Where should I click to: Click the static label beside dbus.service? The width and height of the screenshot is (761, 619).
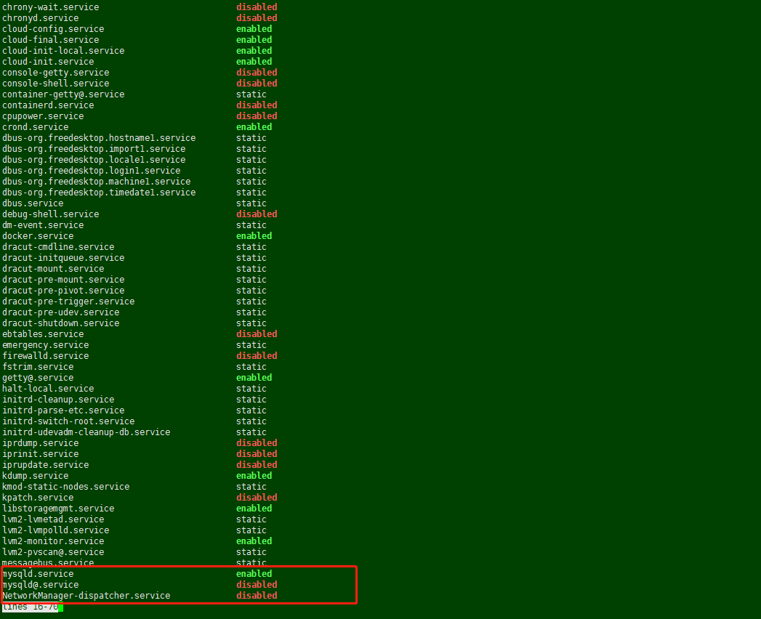(x=251, y=203)
